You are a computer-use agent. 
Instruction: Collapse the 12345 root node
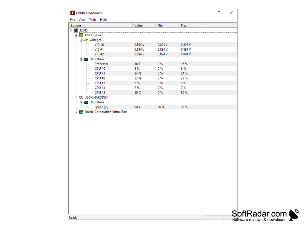click(71, 31)
